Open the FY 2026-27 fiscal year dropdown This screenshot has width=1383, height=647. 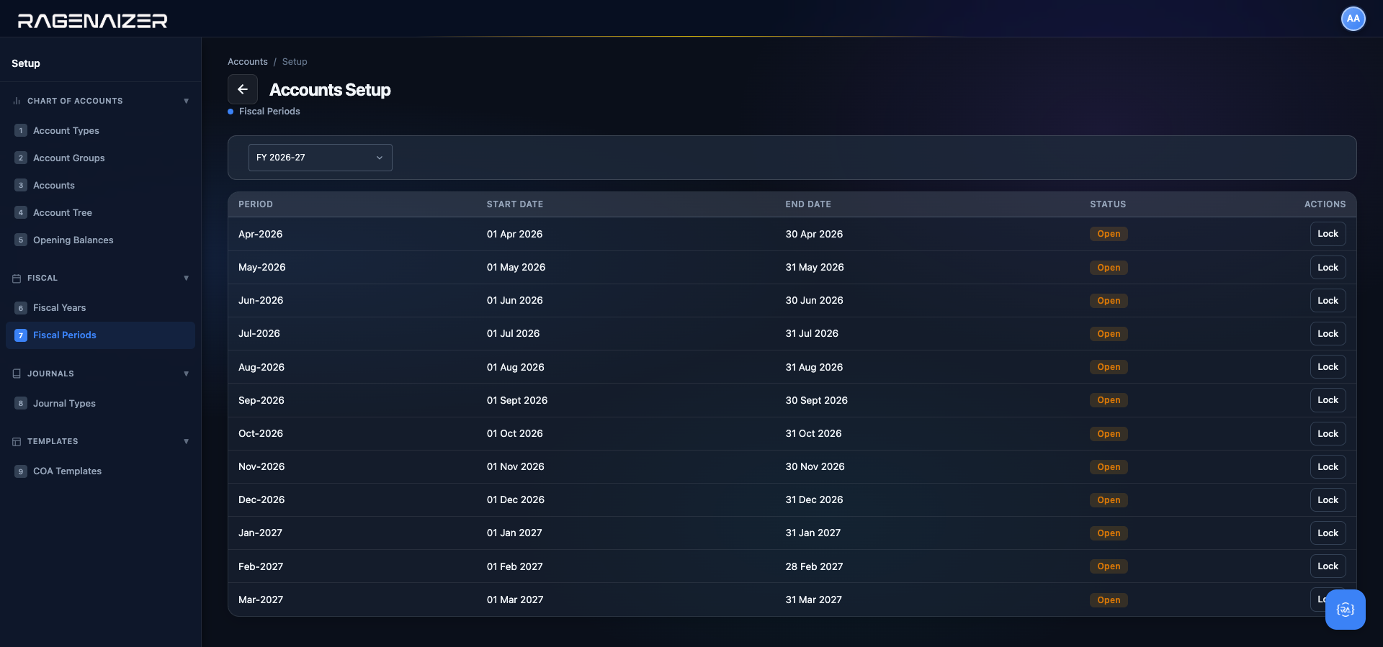pos(321,158)
